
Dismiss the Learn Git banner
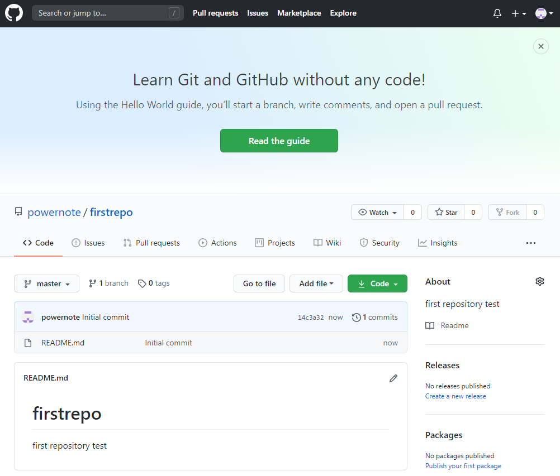point(540,46)
